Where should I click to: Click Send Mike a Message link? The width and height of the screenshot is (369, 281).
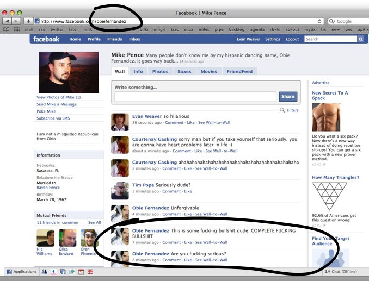point(57,104)
